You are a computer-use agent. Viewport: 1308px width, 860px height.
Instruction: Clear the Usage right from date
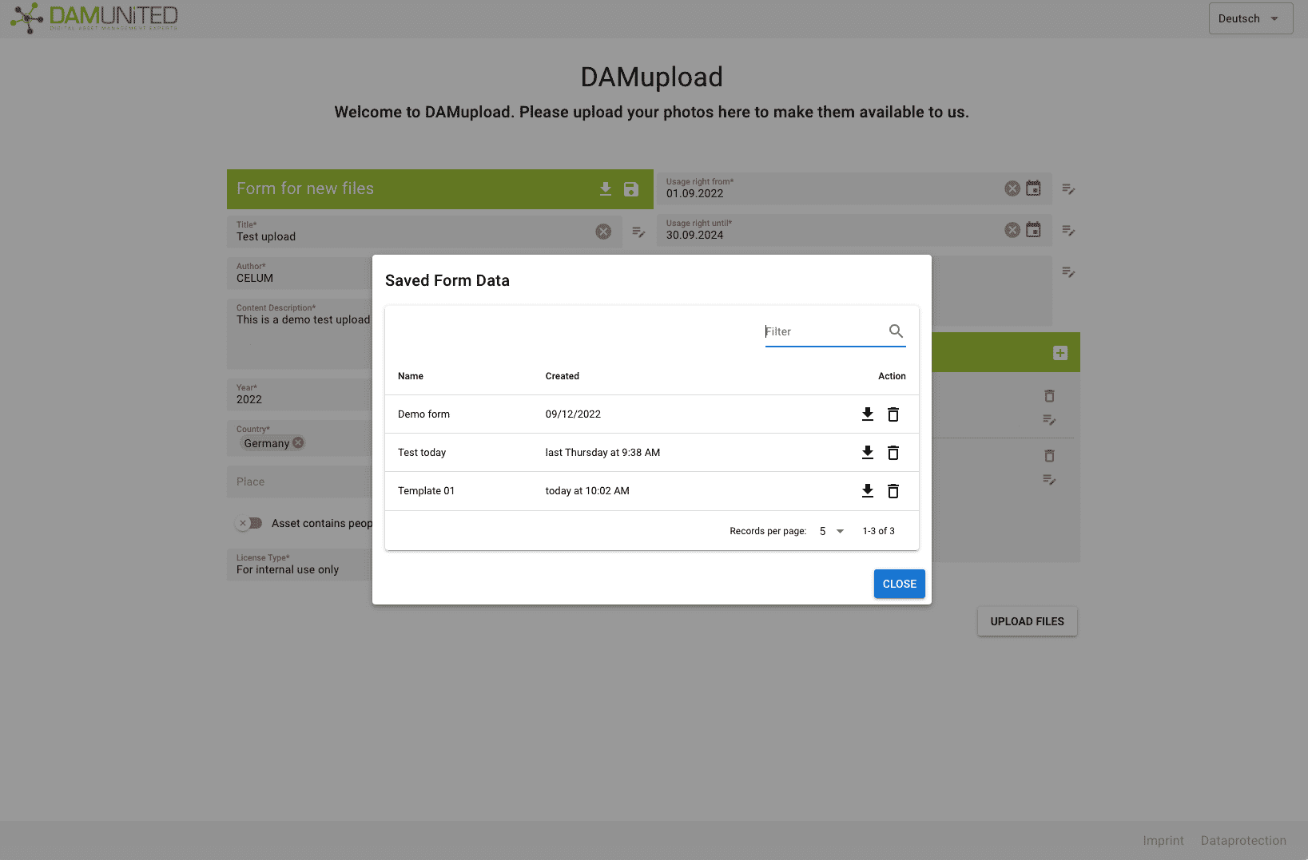pyautogui.click(x=1012, y=188)
